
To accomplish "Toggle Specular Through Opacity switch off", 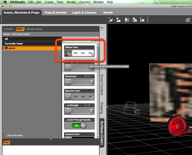I will pos(79,126).
